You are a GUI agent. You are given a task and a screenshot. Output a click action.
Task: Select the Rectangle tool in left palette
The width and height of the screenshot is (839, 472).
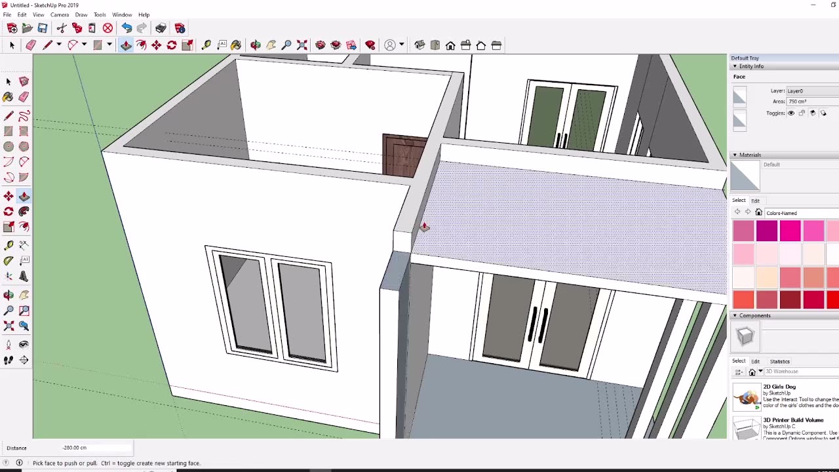click(9, 131)
